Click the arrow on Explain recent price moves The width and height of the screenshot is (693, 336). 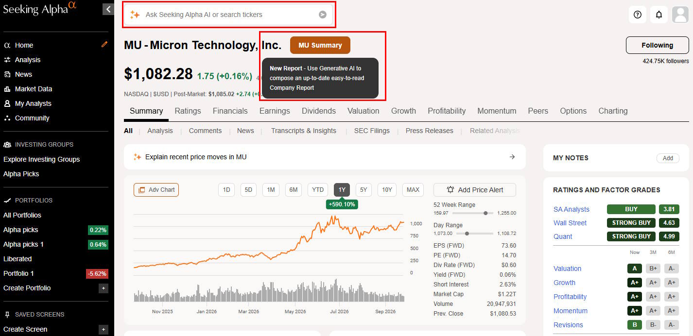(x=512, y=157)
